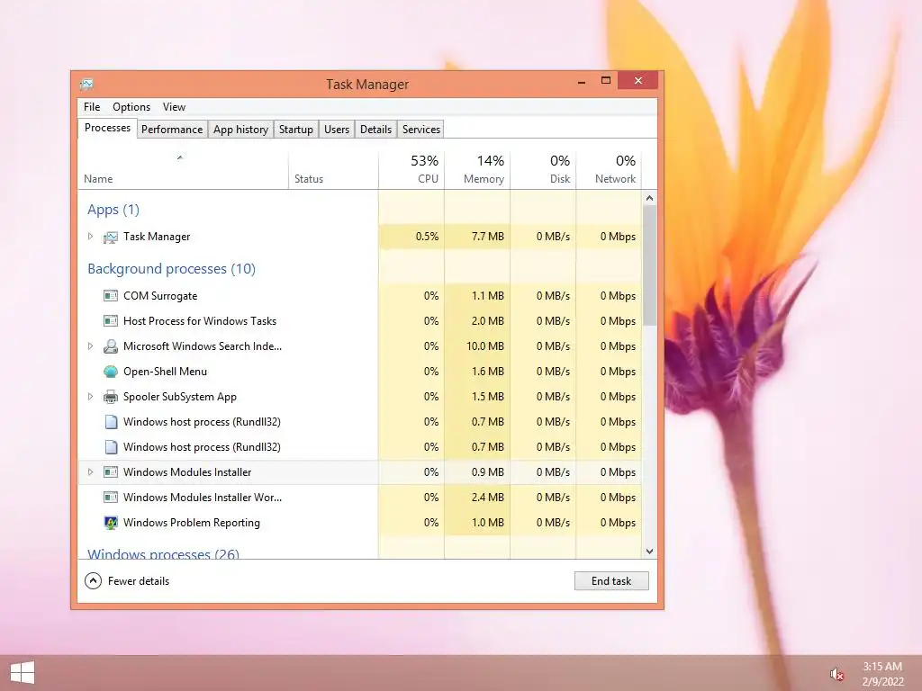Click the scrollbar up arrow

pos(650,198)
